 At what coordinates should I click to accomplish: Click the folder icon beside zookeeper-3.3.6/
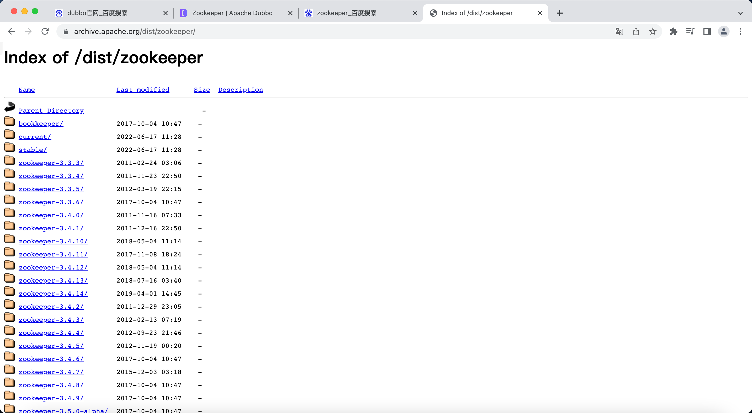pyautogui.click(x=9, y=199)
